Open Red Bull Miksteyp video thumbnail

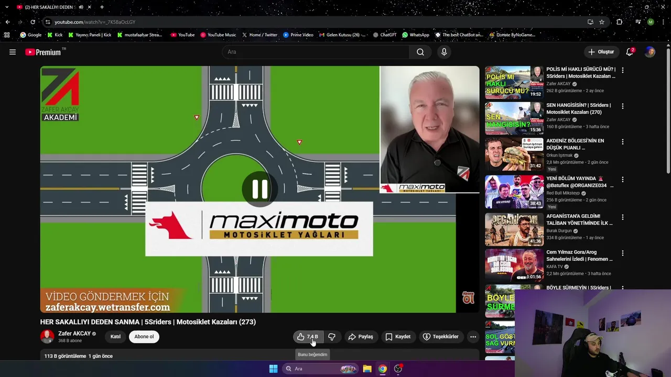click(x=514, y=192)
